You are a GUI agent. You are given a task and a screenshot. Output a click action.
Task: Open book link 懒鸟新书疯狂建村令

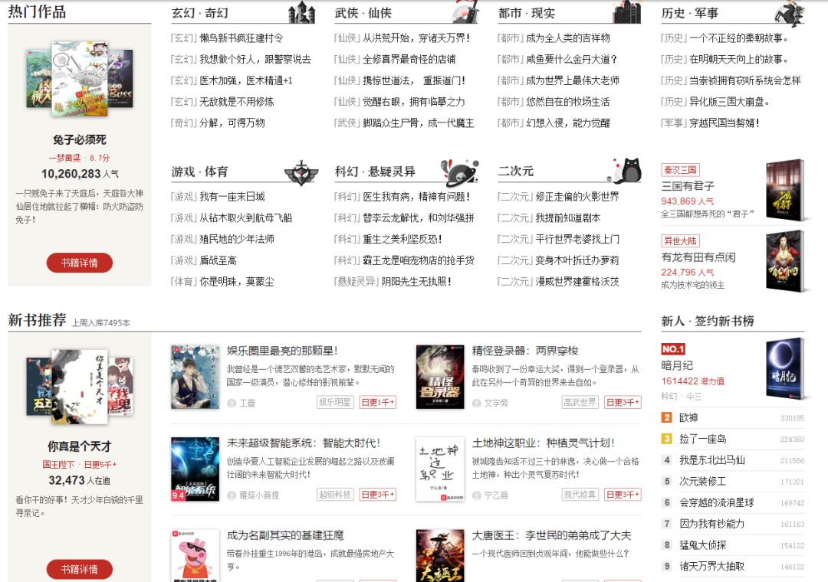coord(242,38)
